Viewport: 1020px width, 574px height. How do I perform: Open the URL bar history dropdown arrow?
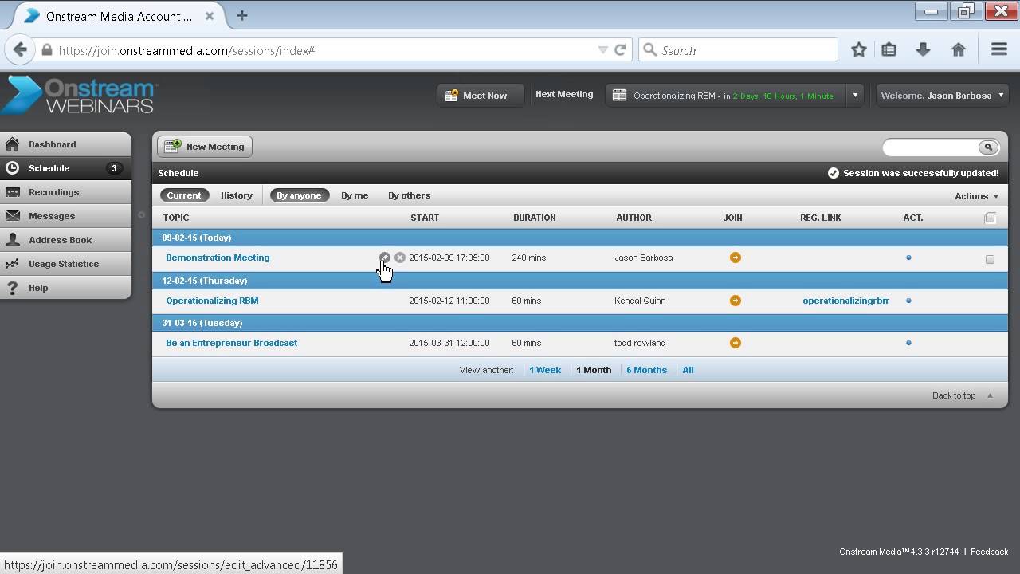(603, 50)
